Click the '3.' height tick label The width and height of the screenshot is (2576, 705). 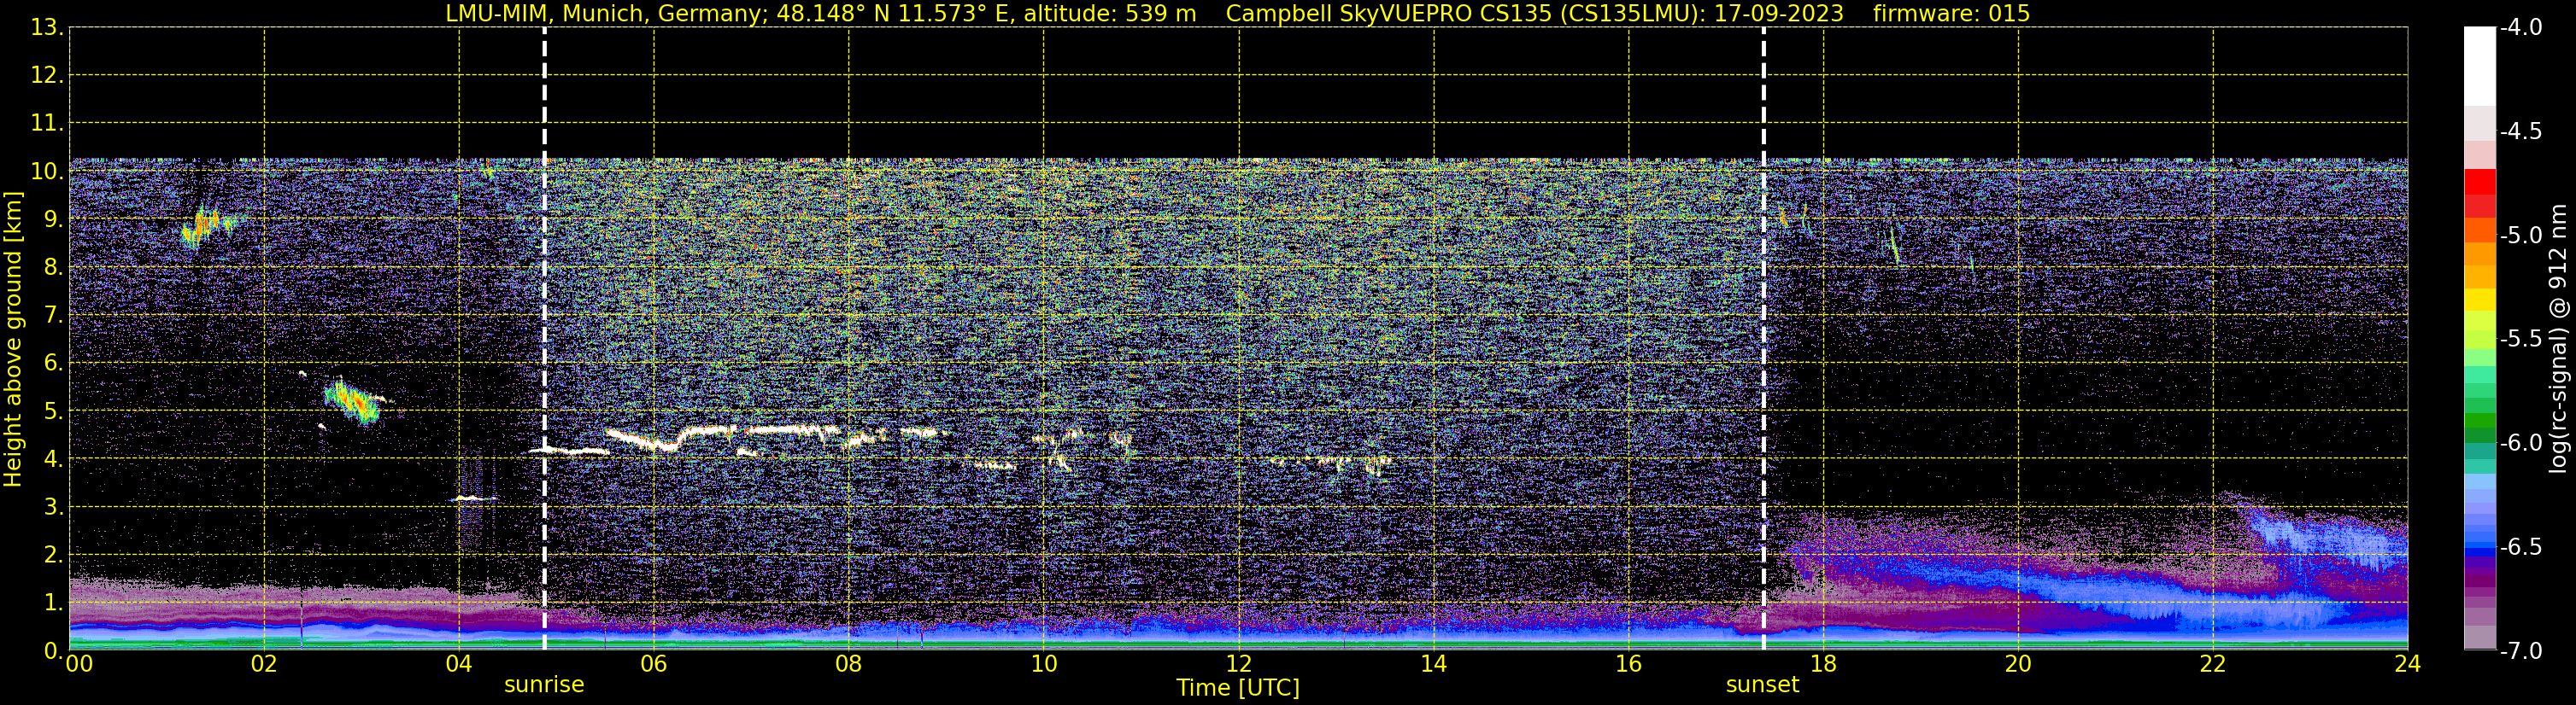pos(54,506)
